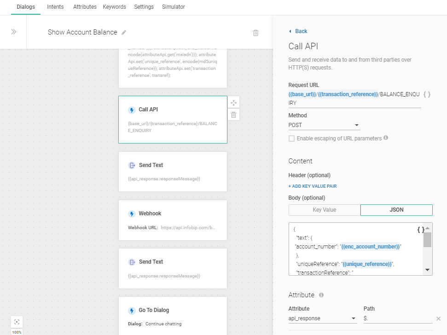Go back from Call API panel
Image resolution: width=447 pixels, height=335 pixels.
[298, 31]
